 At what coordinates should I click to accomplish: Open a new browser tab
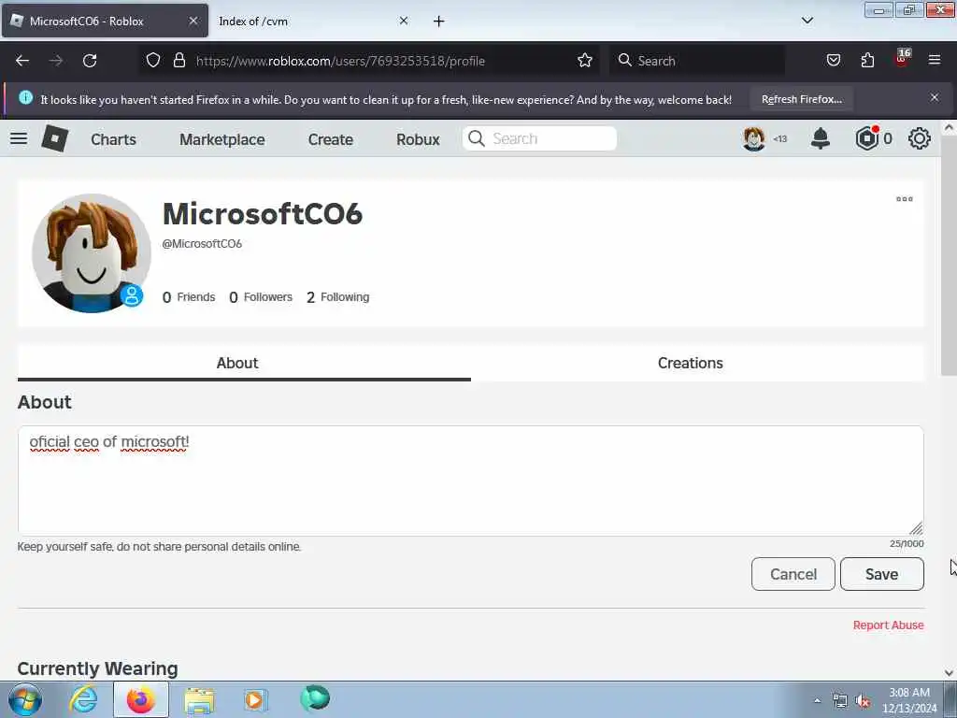pyautogui.click(x=439, y=22)
